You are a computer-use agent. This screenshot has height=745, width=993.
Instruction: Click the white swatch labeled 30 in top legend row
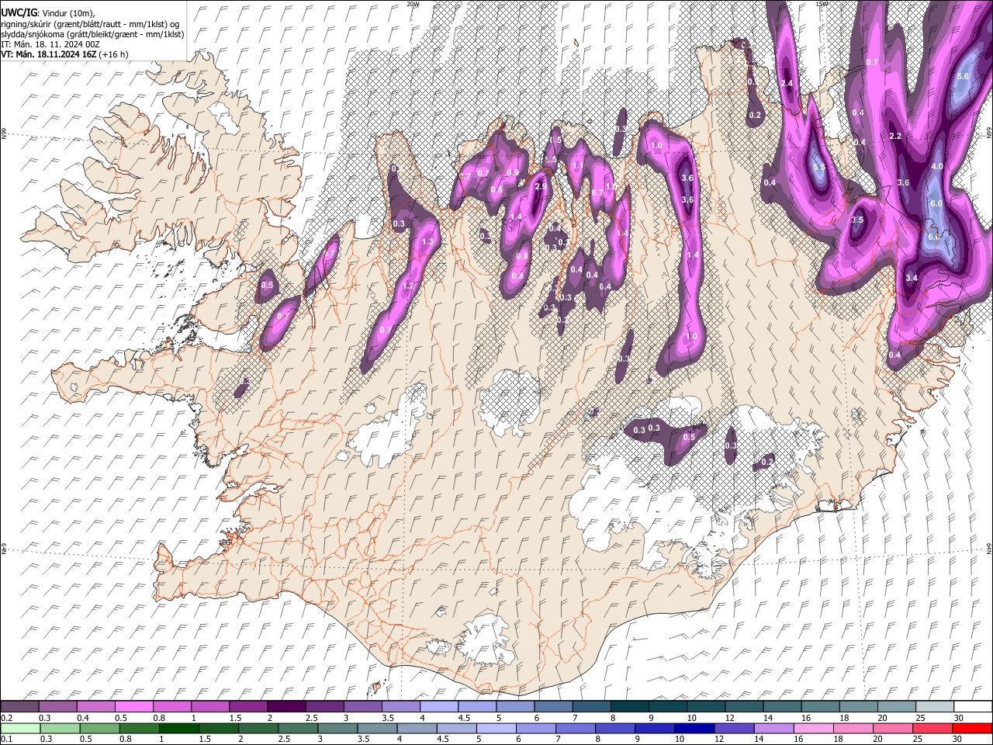coord(972,707)
